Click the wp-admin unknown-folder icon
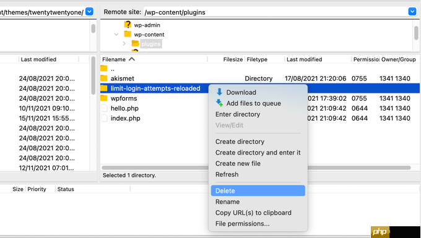The width and height of the screenshot is (421, 238). tap(128, 25)
